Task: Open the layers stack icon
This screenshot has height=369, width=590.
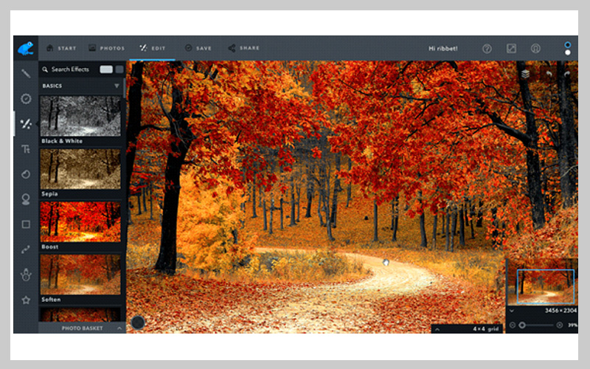Action: click(525, 74)
